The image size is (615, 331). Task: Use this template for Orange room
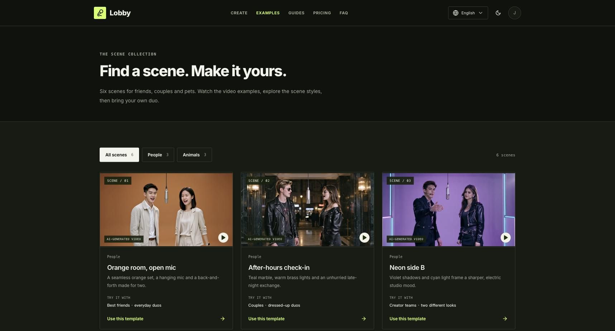(x=125, y=319)
